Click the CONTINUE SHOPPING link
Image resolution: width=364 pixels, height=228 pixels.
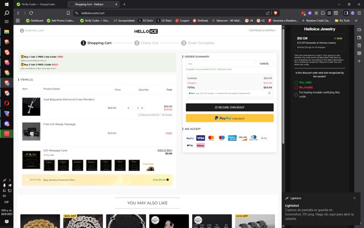click(263, 30)
